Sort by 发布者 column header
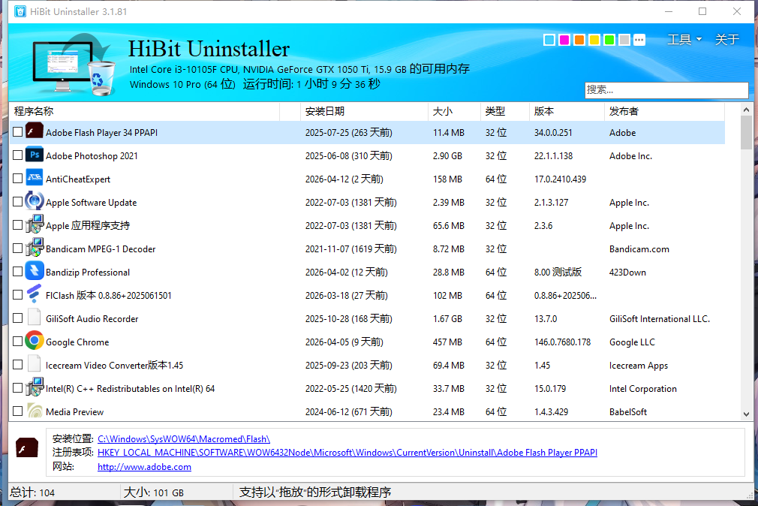Viewport: 758px width, 506px height. coord(664,111)
